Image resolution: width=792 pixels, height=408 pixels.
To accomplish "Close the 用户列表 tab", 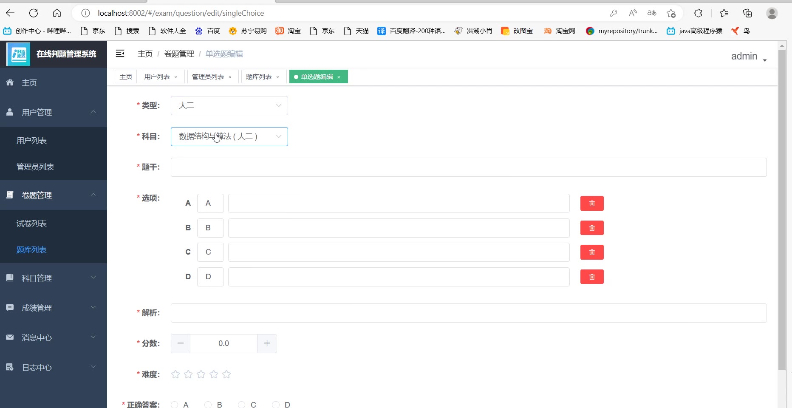I will pyautogui.click(x=175, y=77).
